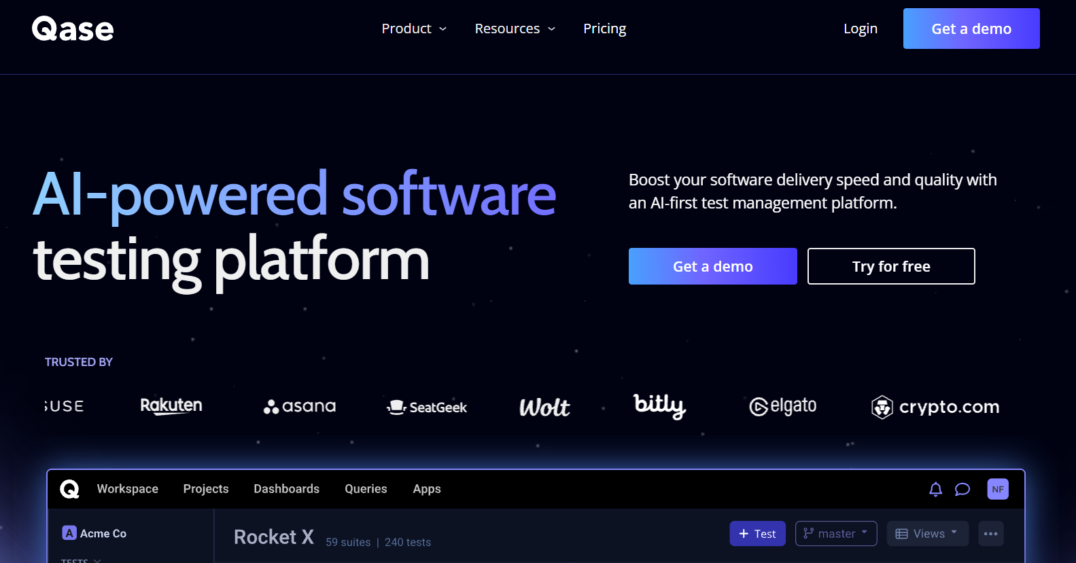Click the hero Get a demo button

tap(713, 266)
